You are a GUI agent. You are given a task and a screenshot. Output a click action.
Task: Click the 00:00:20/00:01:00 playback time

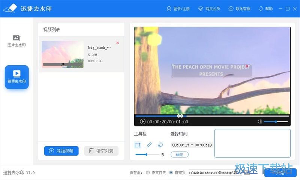(x=168, y=121)
